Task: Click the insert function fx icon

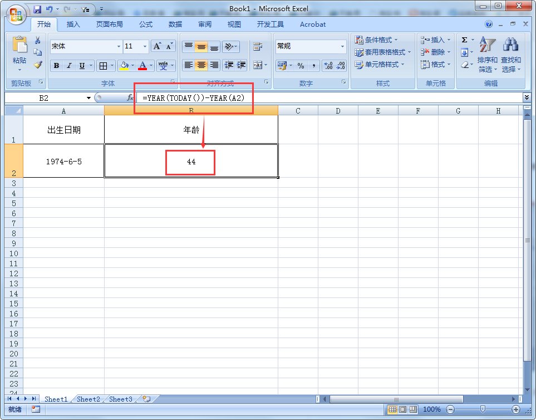Action: tap(130, 97)
